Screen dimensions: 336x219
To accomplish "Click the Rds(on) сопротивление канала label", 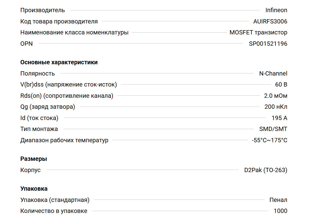I will (67, 96).
